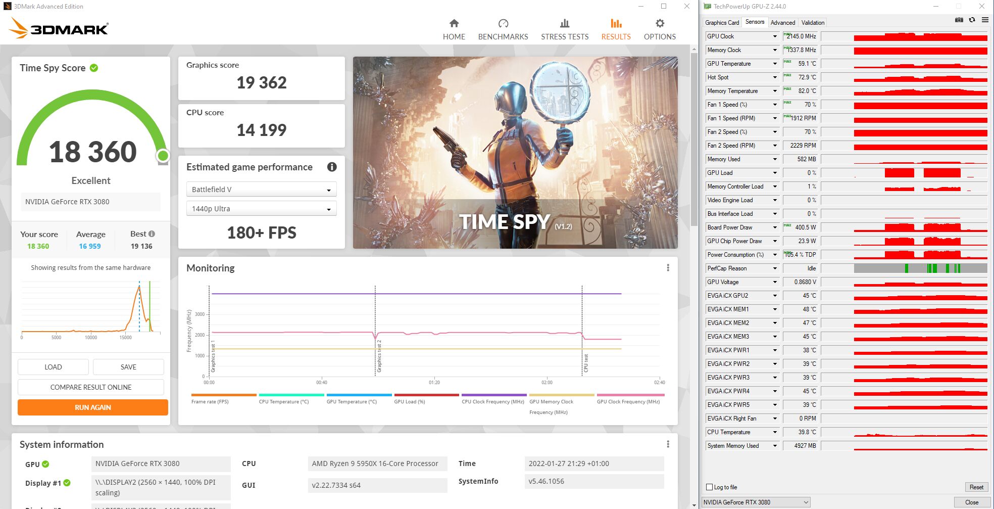The width and height of the screenshot is (994, 509).
Task: Click the "AMD Ryzen 9 5950X 16-Core Processor" field
Action: click(378, 464)
